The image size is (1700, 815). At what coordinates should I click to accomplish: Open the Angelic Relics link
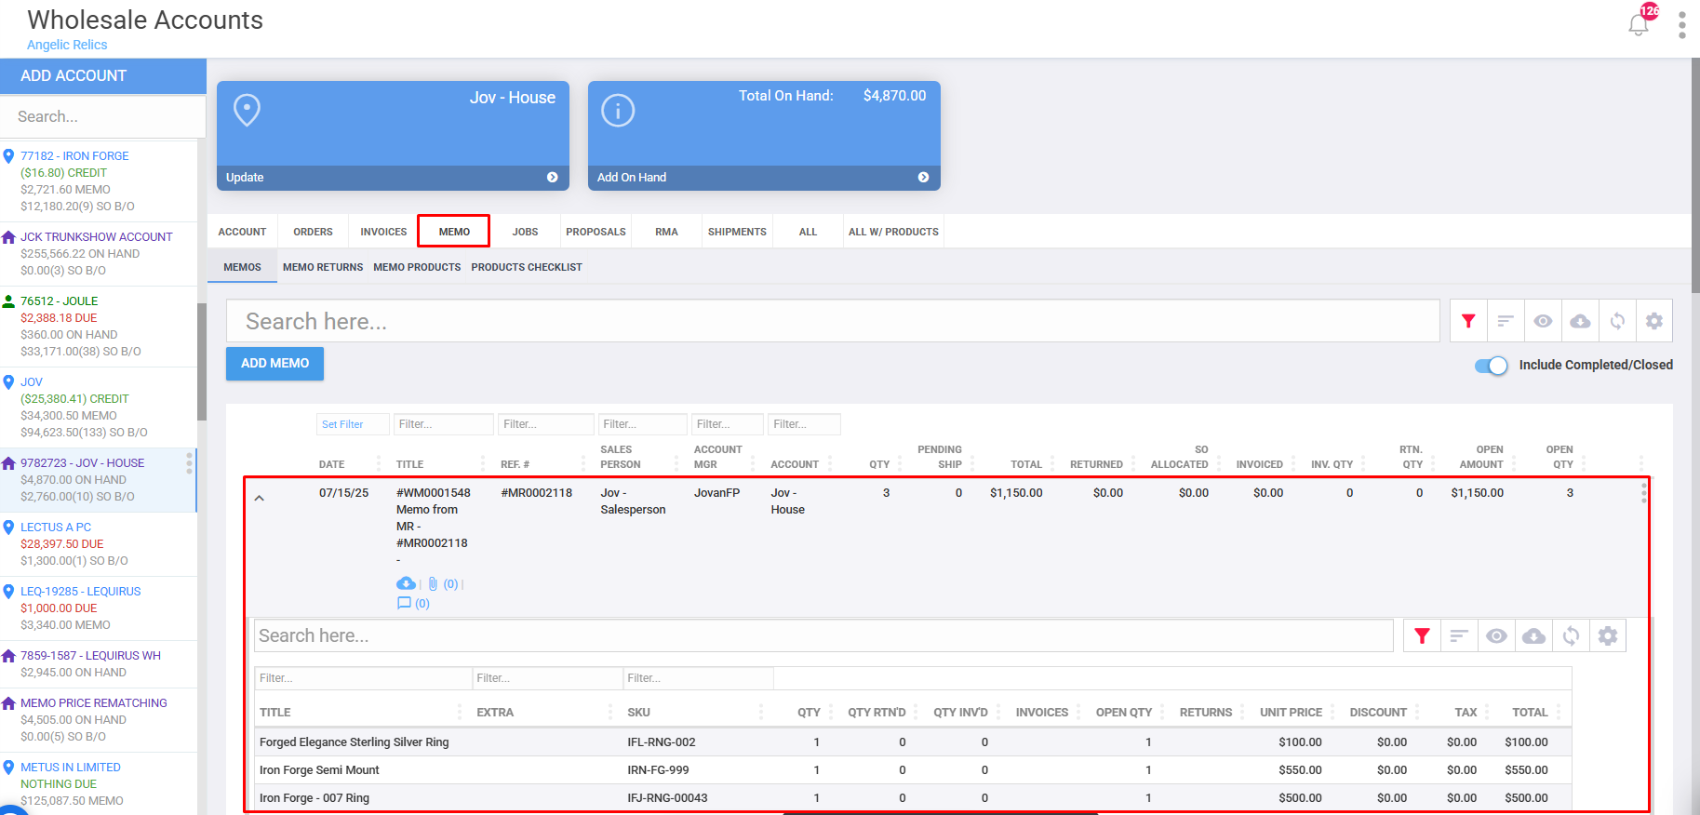coord(67,45)
